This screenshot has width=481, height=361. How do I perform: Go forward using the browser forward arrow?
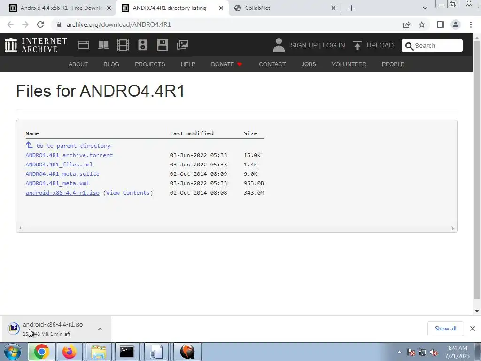point(25,24)
